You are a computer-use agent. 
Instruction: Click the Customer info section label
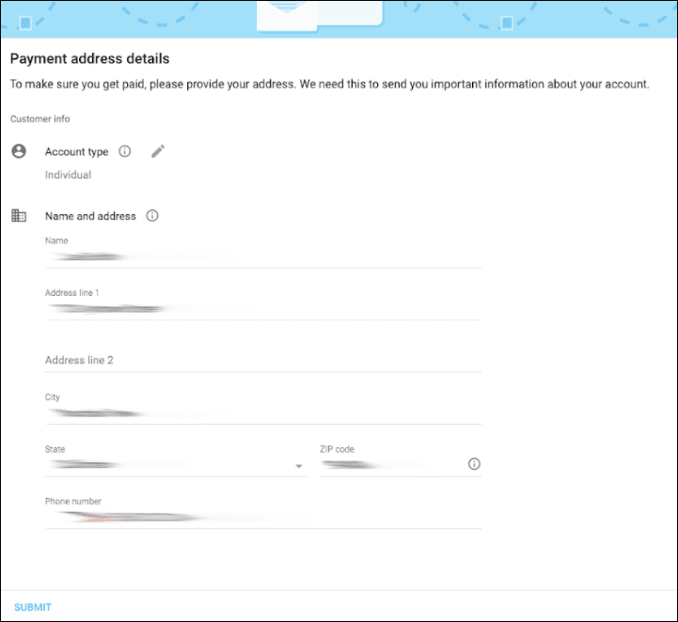click(39, 119)
